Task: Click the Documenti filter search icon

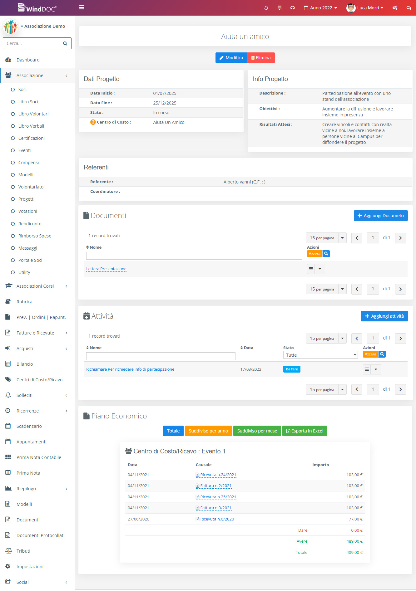Action: click(326, 254)
